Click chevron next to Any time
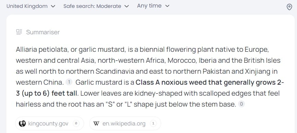297x133 pixels. 167,6
